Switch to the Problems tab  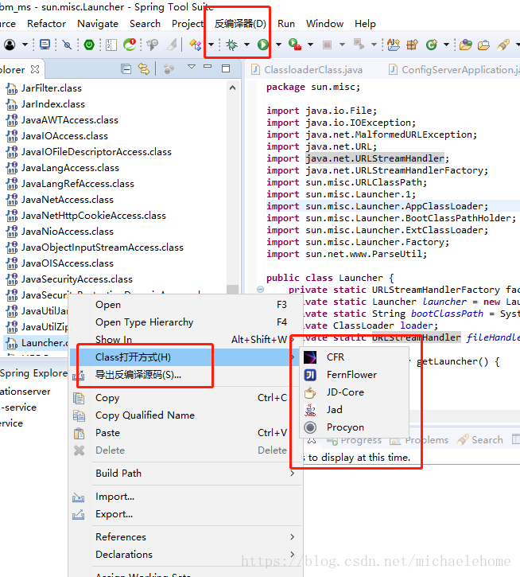[x=419, y=440]
